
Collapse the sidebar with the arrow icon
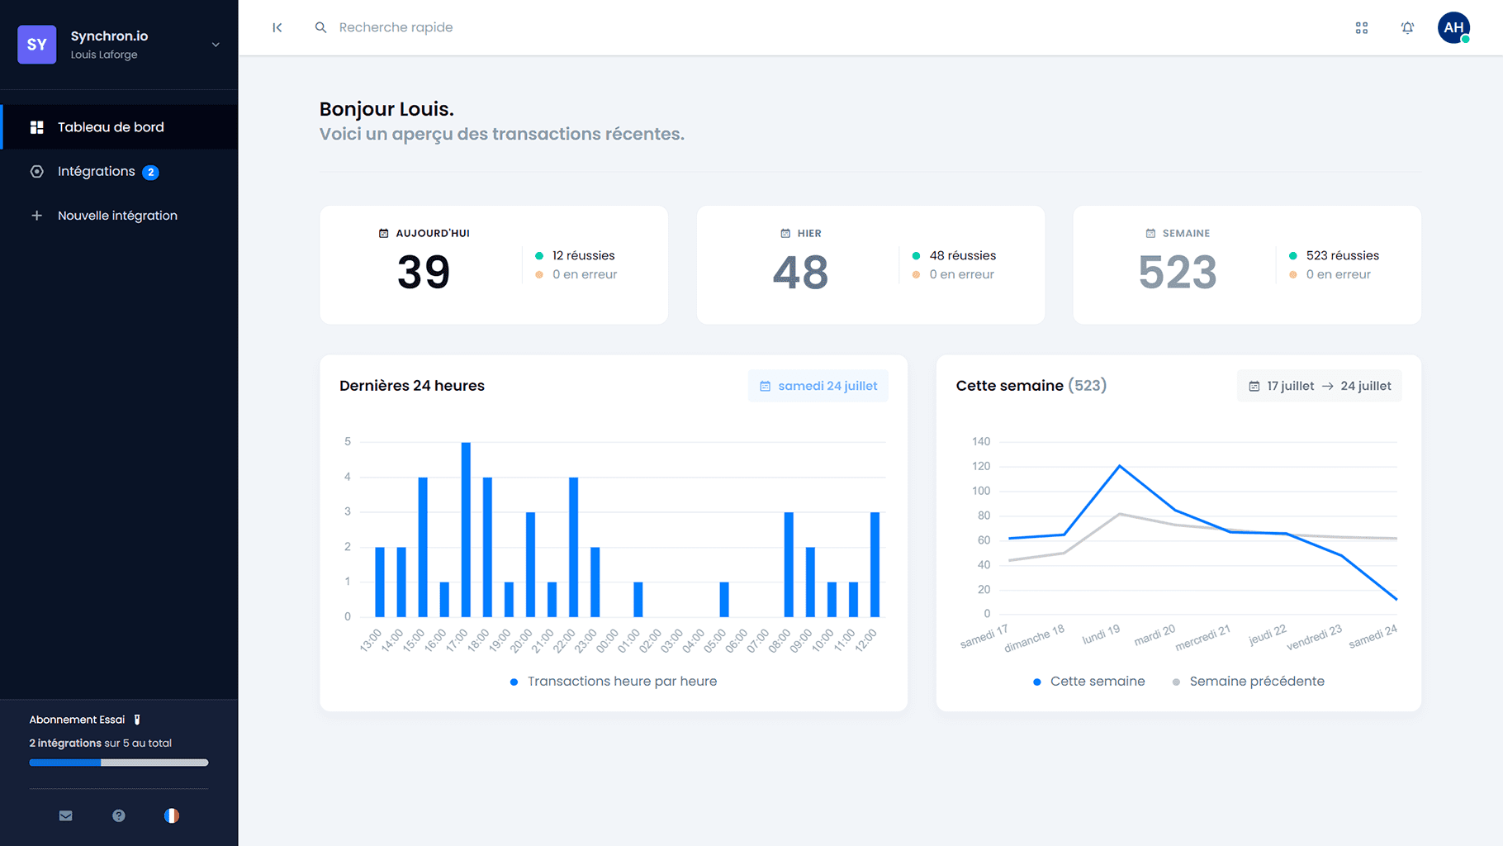click(x=277, y=28)
